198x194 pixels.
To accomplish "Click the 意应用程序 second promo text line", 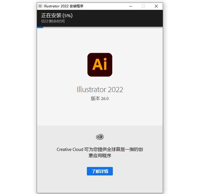I will (100, 156).
